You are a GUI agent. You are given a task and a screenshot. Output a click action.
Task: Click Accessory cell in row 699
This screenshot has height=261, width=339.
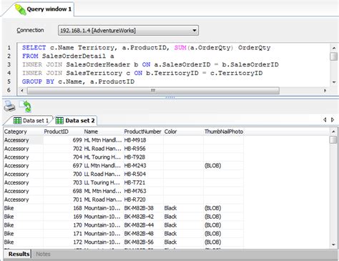[x=24, y=140]
